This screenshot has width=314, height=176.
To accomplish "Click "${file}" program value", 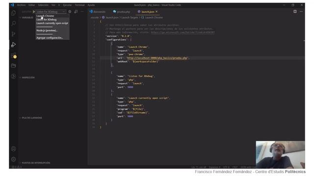I will [138, 109].
